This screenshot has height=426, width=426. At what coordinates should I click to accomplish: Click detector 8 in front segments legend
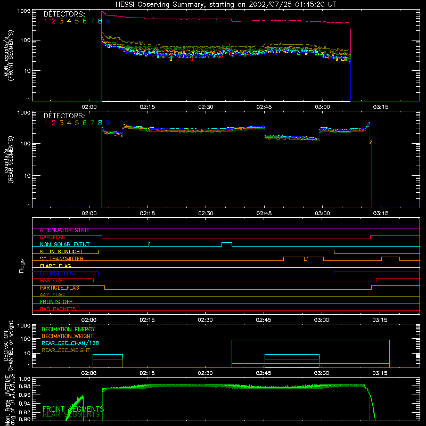pos(100,21)
